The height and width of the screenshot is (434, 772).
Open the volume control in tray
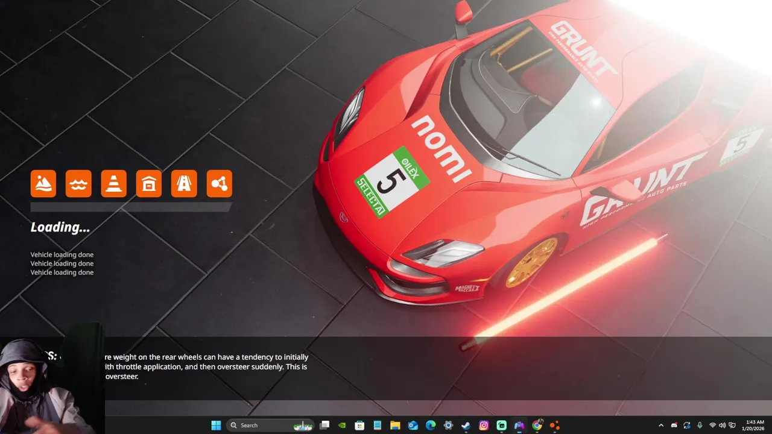click(x=723, y=426)
